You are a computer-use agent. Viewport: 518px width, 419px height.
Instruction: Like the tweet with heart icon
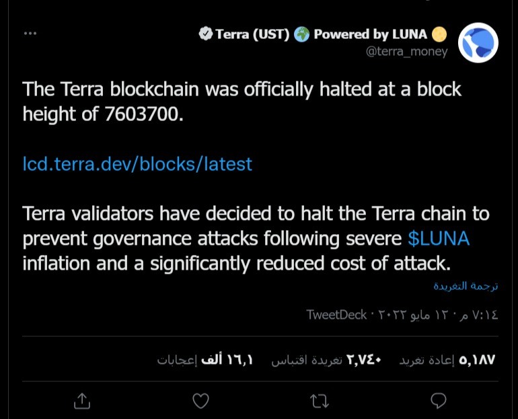point(201,401)
